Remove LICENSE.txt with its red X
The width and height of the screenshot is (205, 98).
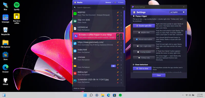[118, 30]
